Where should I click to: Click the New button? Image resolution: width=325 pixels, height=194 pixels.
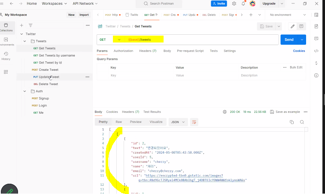(x=72, y=15)
